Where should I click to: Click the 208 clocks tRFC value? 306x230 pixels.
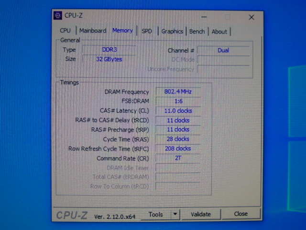click(x=178, y=149)
